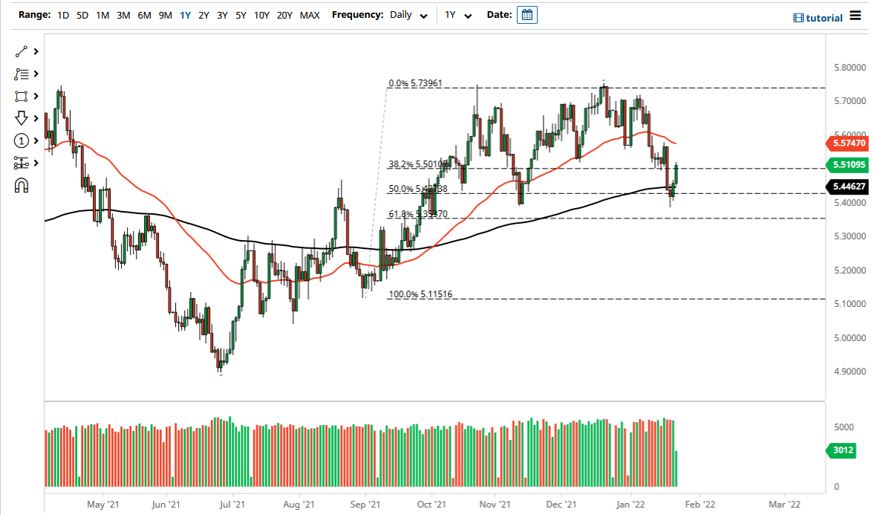This screenshot has height=515, width=874.
Task: Enable the 1D range view
Action: pyautogui.click(x=62, y=15)
